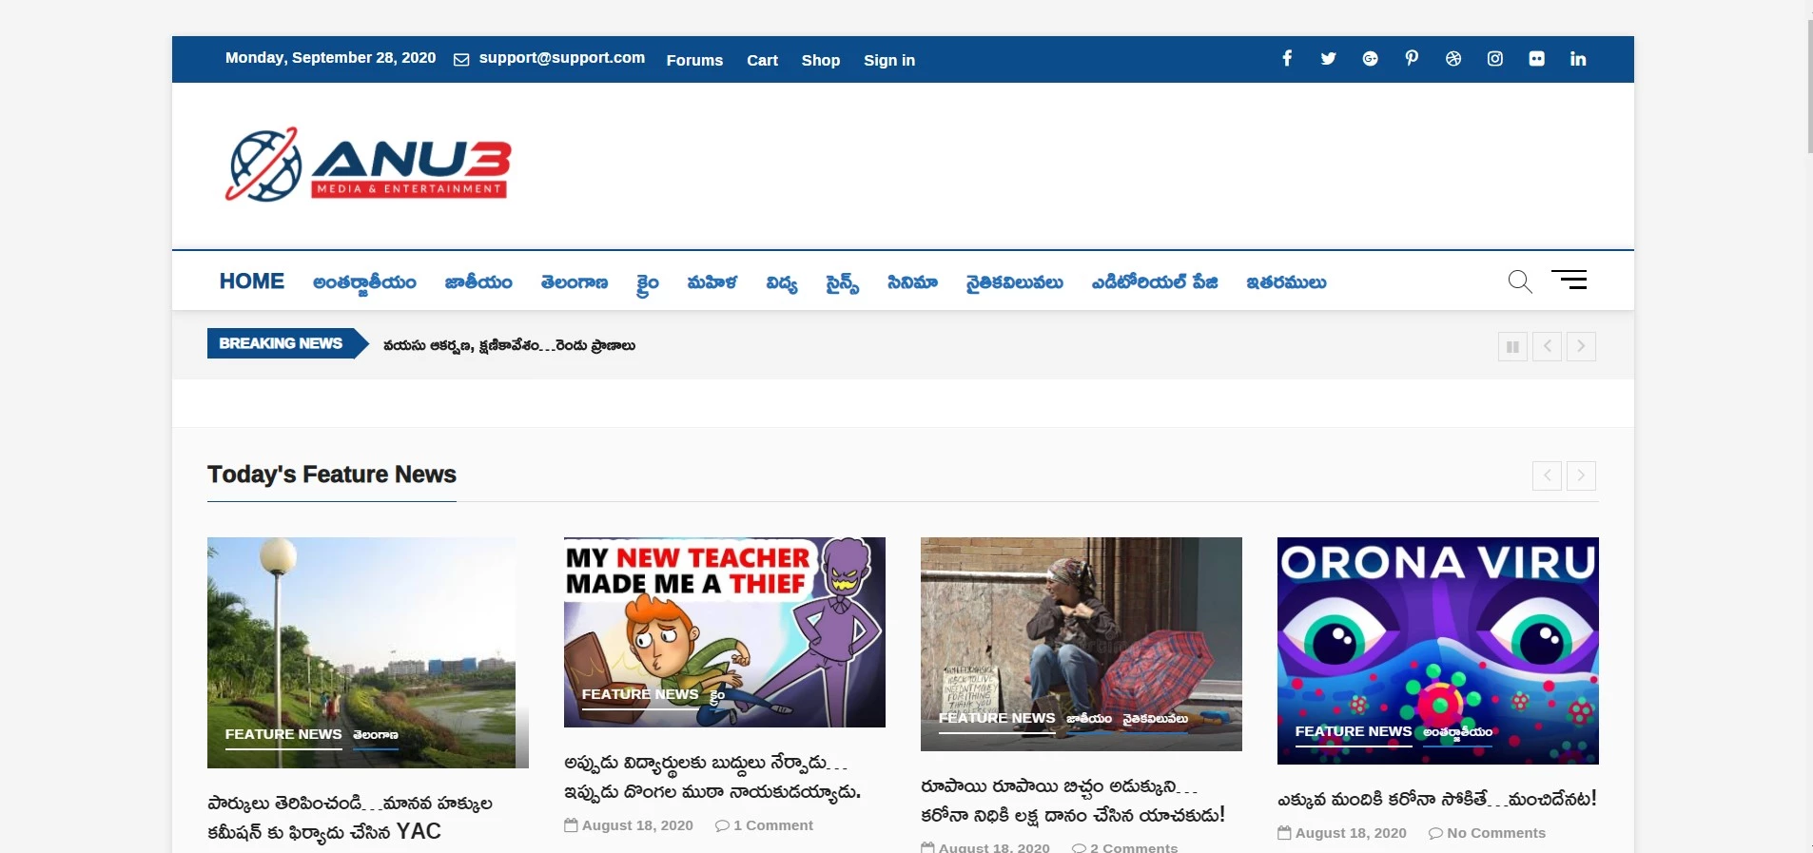Click comment bubble icon next to 1 Comment
The image size is (1813, 853).
[x=722, y=825]
